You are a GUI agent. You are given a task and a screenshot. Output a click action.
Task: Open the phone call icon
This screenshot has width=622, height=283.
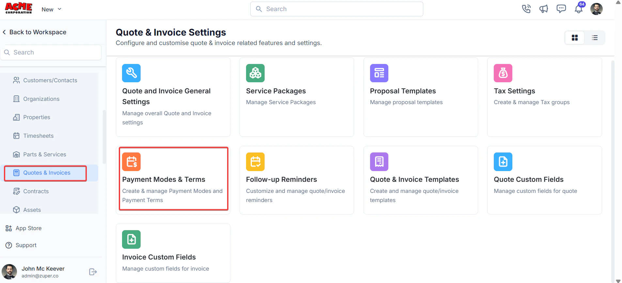pos(526,9)
